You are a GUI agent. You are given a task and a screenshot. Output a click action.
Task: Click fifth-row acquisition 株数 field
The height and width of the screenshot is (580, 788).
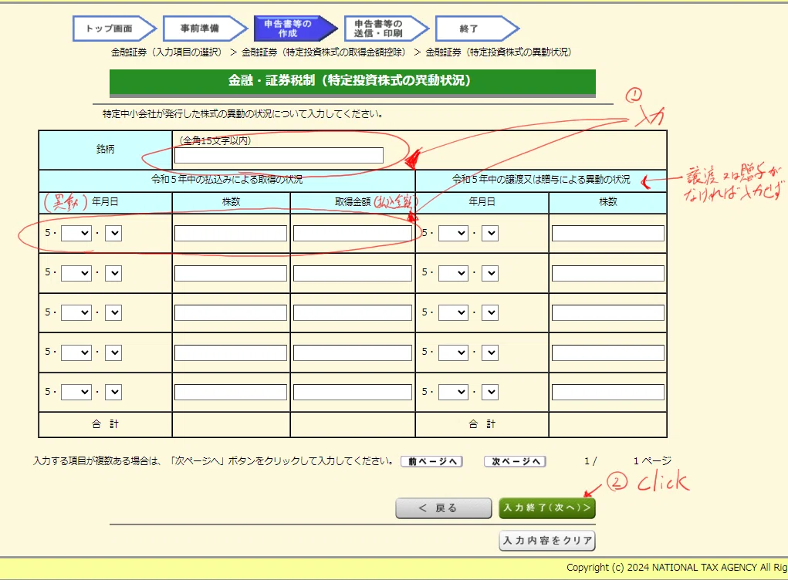point(231,392)
